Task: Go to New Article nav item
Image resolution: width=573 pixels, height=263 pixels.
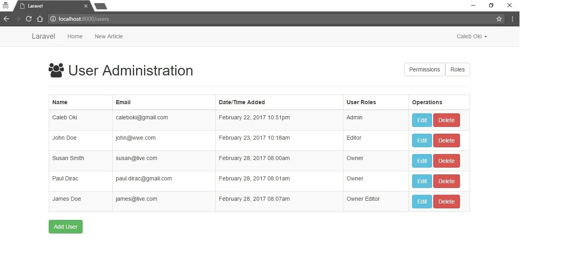Action: pyautogui.click(x=109, y=36)
